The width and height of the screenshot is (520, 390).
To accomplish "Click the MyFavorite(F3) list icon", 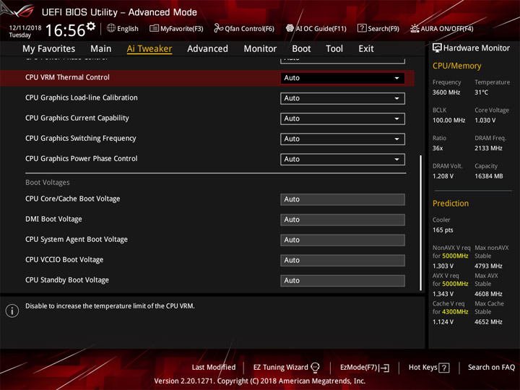I will coord(154,28).
